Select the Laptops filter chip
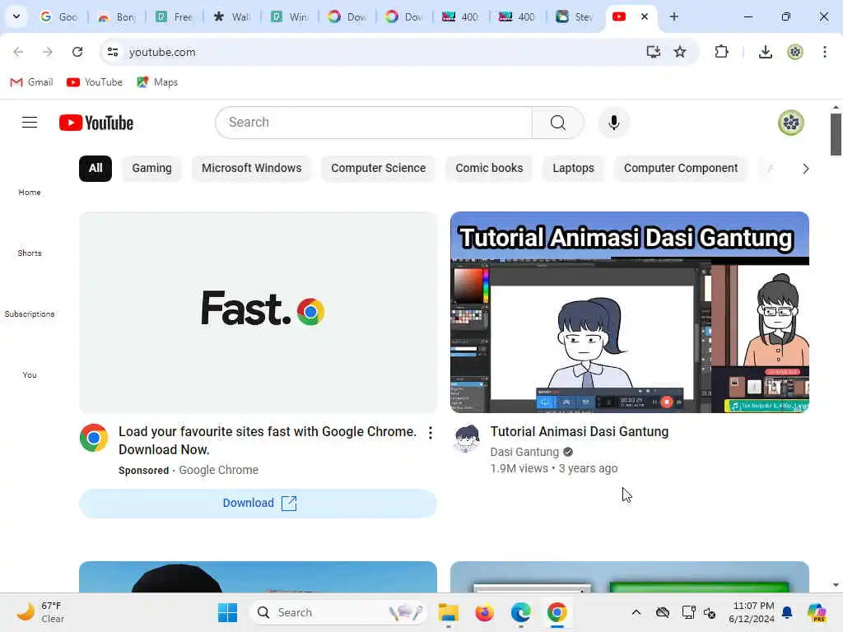The height and width of the screenshot is (632, 843). coord(573,168)
